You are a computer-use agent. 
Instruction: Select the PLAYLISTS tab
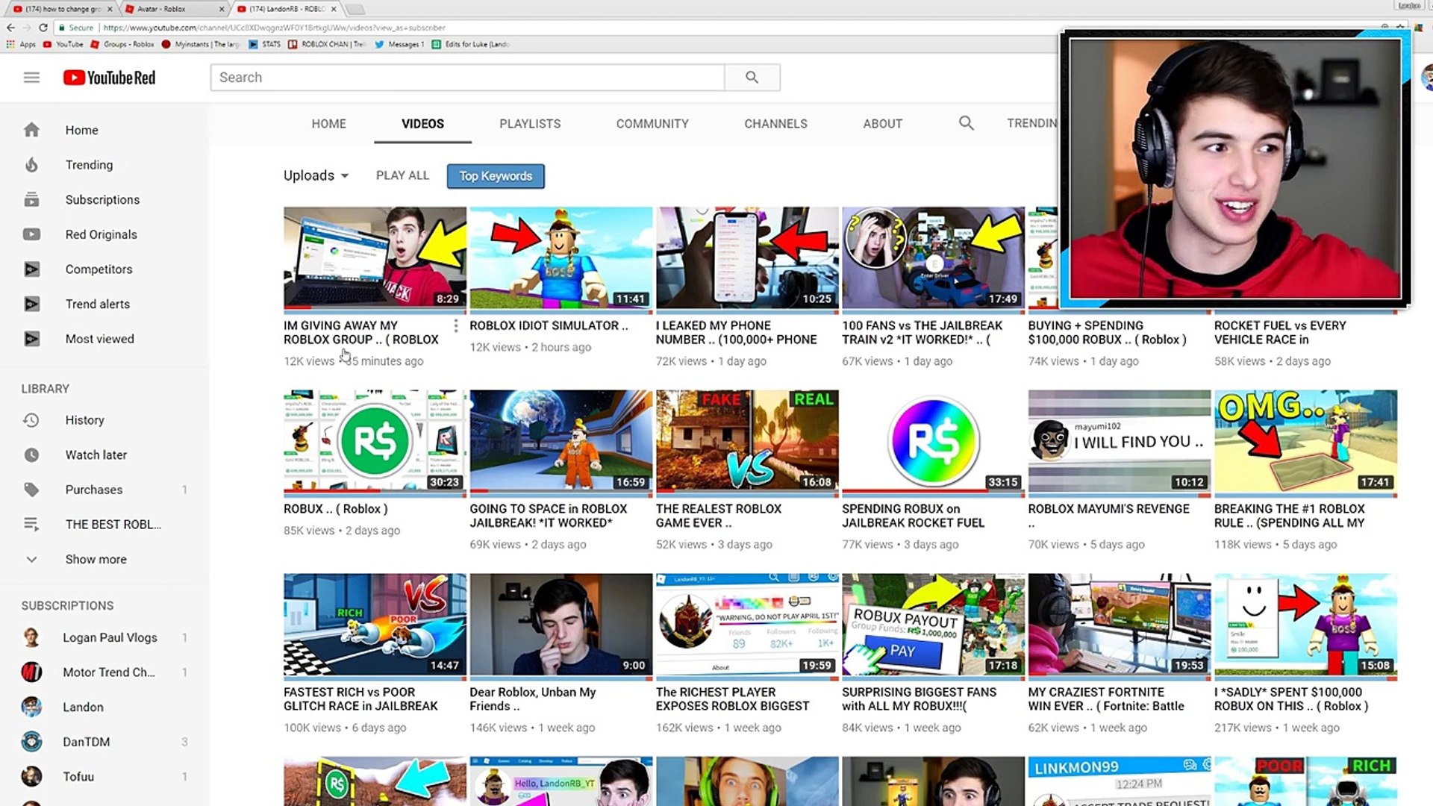tap(531, 123)
